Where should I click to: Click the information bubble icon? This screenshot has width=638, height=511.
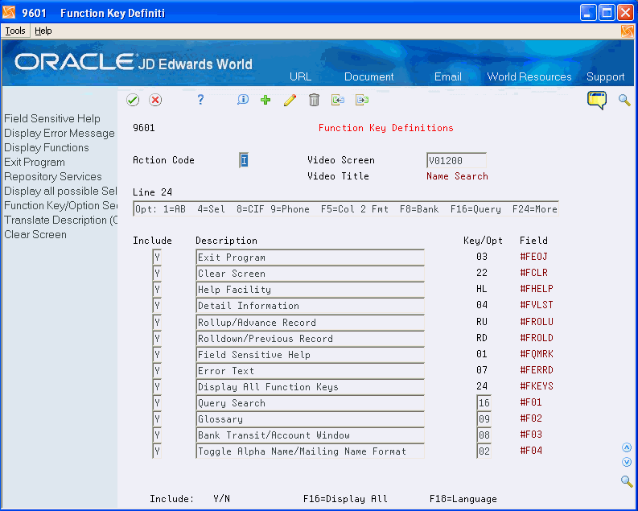coord(242,100)
